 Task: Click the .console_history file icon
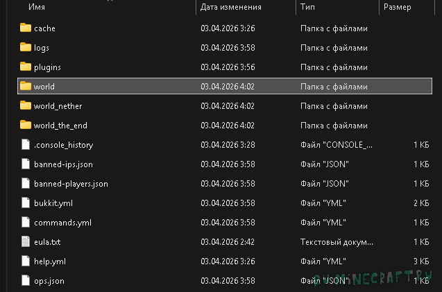[26, 144]
